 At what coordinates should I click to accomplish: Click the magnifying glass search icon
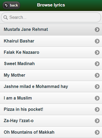(6, 17)
